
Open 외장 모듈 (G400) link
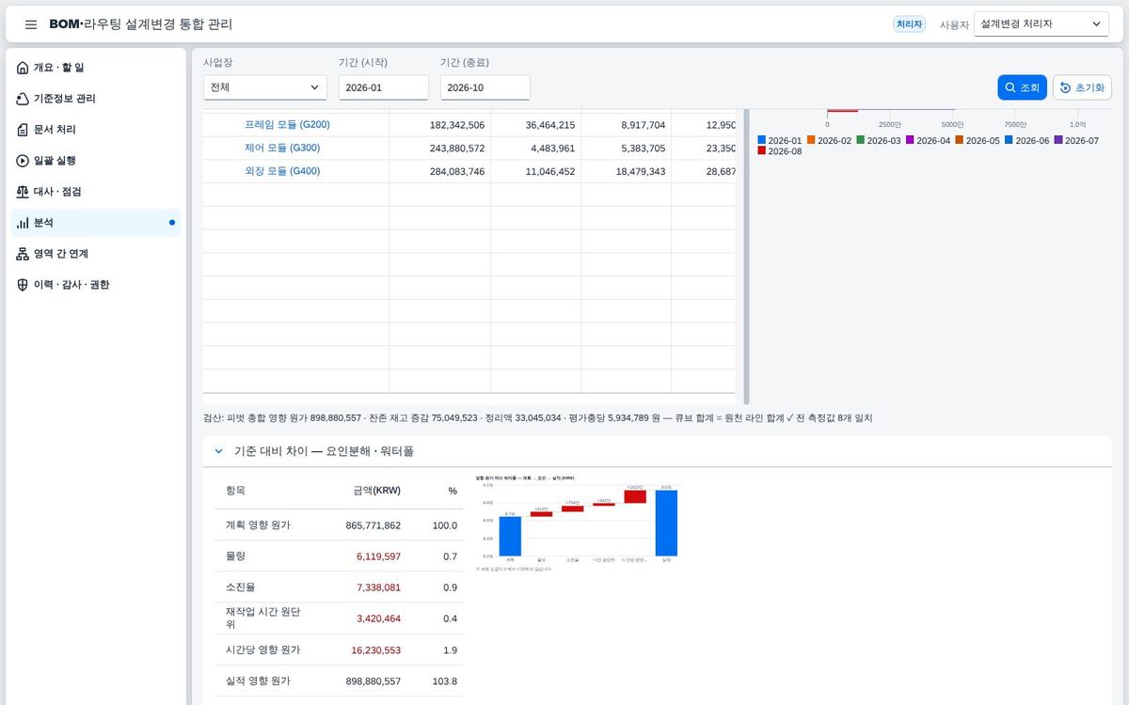(282, 171)
